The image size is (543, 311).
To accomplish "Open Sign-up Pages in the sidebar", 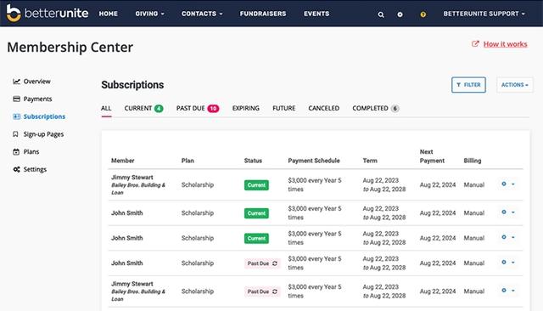I will pos(43,134).
